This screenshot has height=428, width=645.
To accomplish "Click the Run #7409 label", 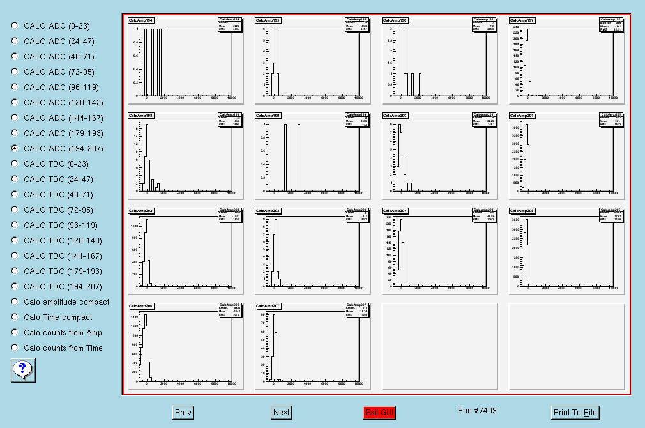I will click(x=477, y=411).
